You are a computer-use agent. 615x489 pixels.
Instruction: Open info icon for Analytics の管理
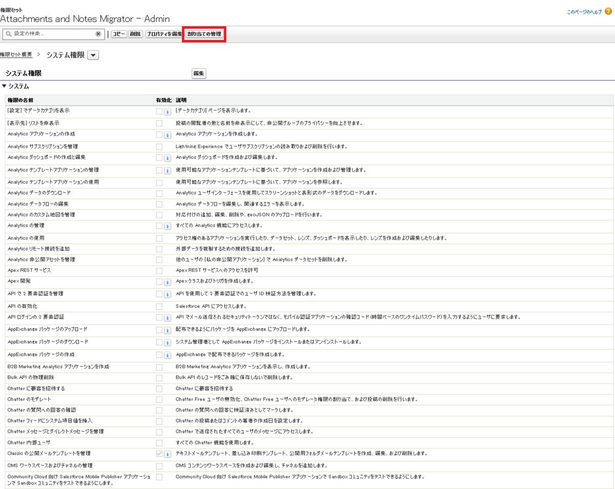[167, 226]
